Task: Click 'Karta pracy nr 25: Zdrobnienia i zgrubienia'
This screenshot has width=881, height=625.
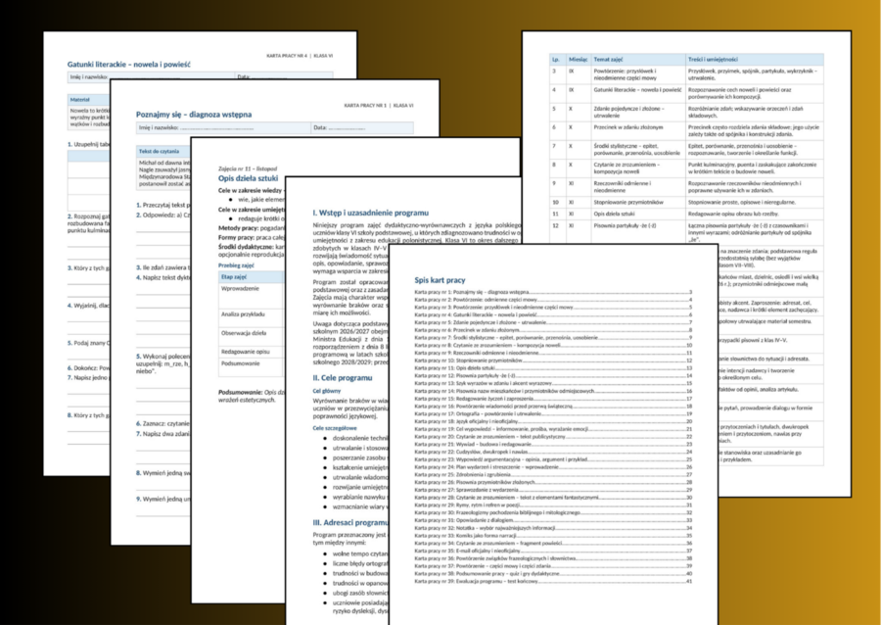Action: 553,474
